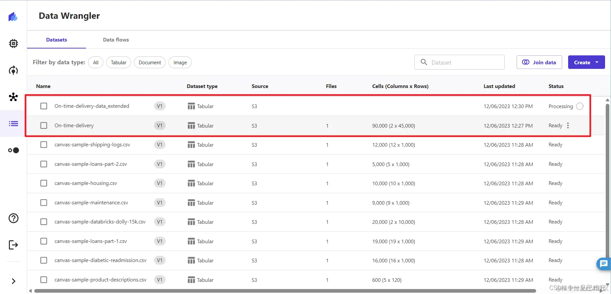Screen dimensions: 611x294
Task: Sort by the Name column header
Action: pos(43,86)
